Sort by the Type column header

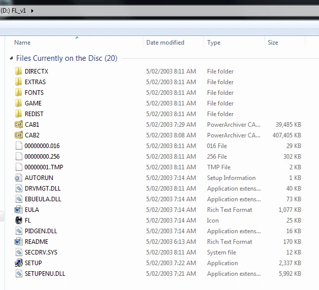click(214, 43)
